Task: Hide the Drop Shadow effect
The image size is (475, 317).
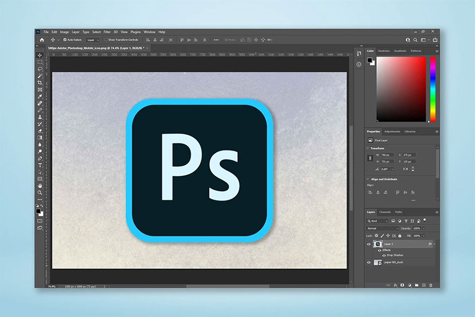Action: click(x=384, y=255)
